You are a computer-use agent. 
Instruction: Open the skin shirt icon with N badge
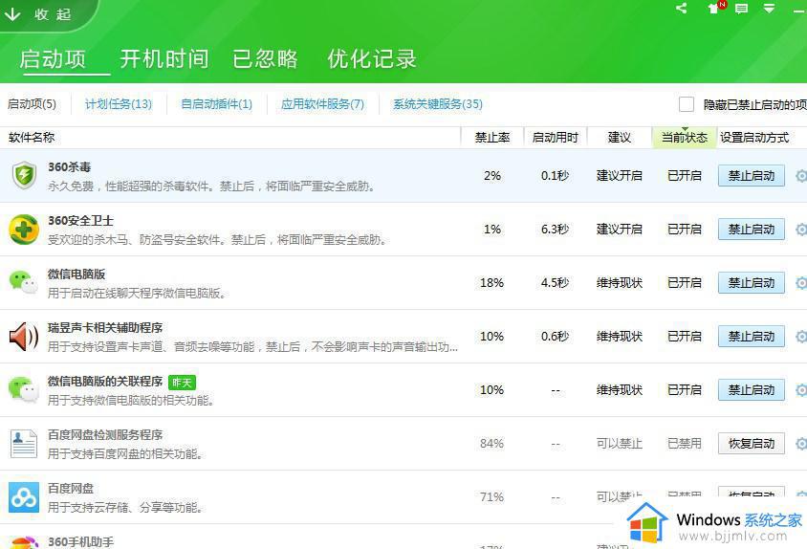(715, 8)
